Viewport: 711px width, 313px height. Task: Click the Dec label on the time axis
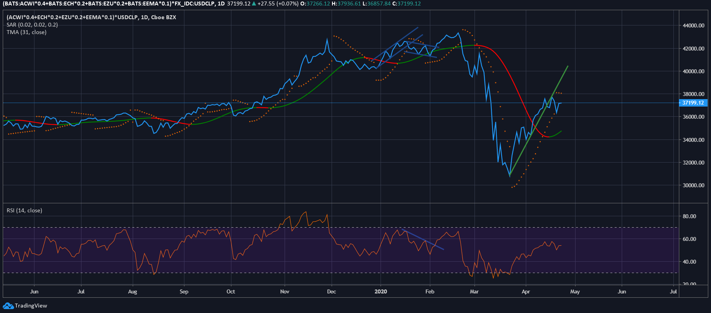331,291
